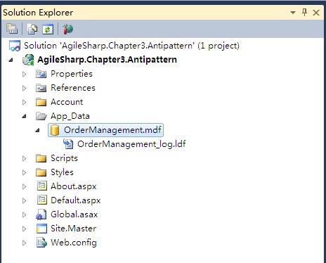The width and height of the screenshot is (326, 263).
Task: Expand the Scripts folder
Action: (24, 158)
